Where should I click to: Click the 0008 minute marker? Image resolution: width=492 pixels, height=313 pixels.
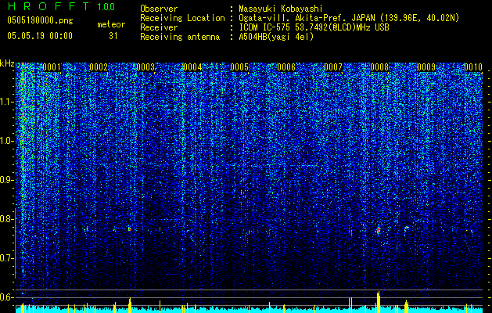point(380,67)
